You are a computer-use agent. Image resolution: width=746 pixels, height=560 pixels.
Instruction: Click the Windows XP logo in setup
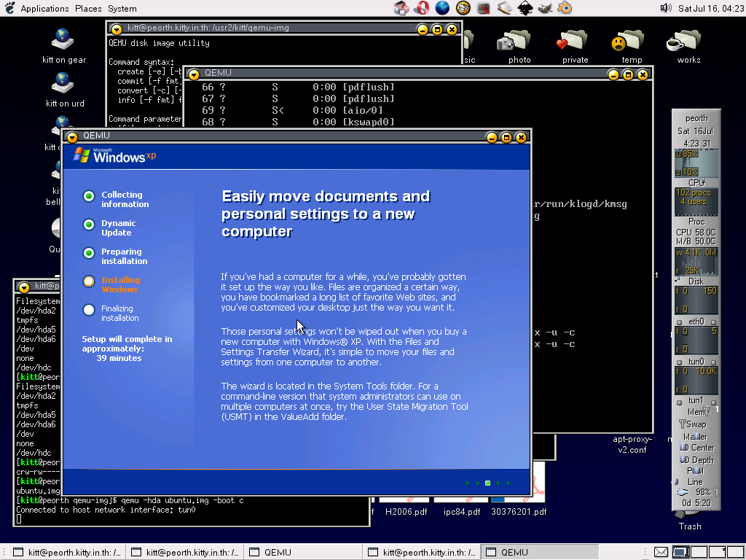tap(114, 155)
